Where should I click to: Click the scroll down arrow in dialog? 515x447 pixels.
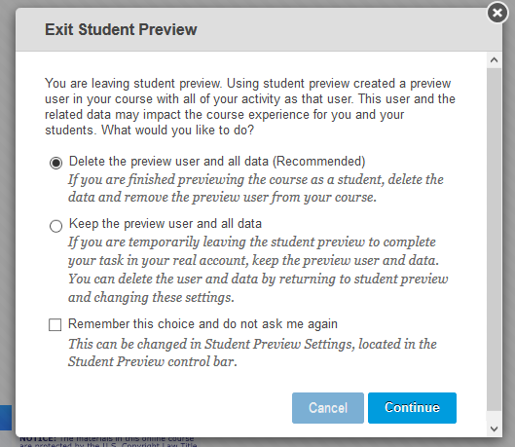point(494,428)
